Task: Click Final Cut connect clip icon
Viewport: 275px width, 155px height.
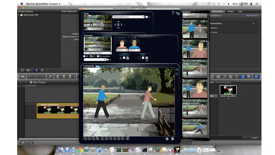Action: click(58, 77)
